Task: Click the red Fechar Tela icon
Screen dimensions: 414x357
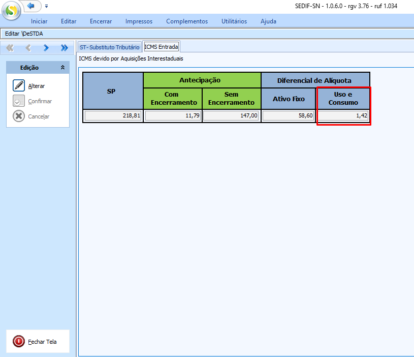Action: click(19, 341)
